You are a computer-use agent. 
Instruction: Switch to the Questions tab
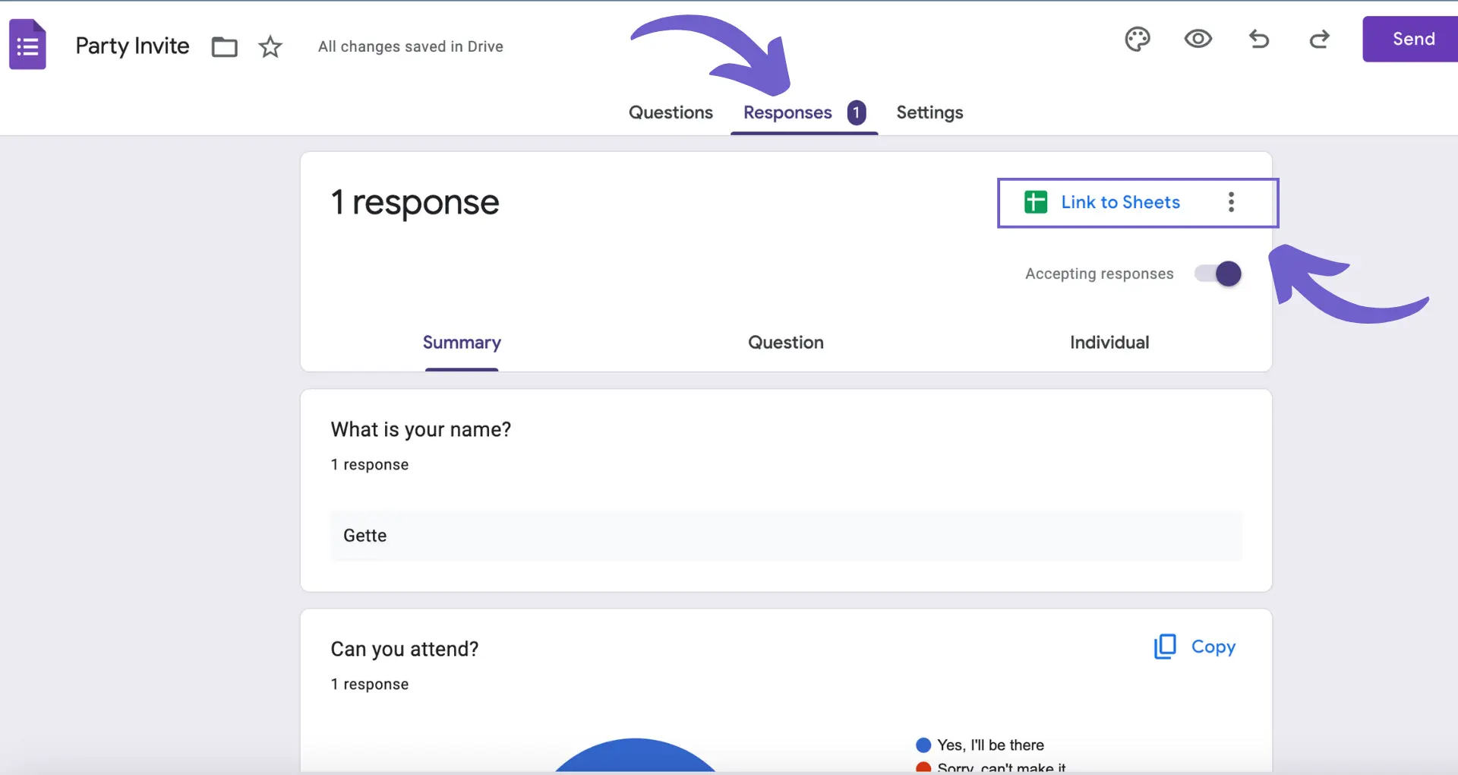point(671,112)
